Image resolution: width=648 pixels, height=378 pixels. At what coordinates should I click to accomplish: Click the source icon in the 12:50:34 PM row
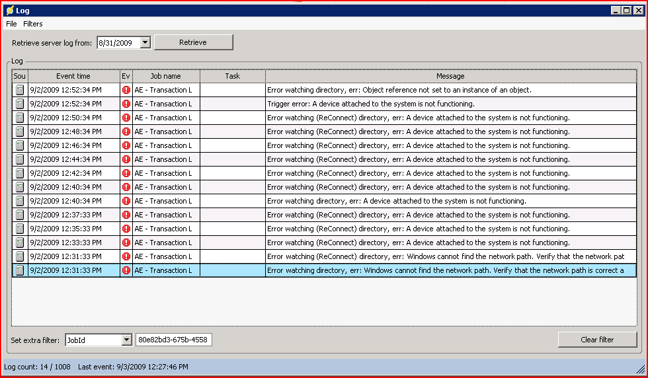click(x=20, y=118)
